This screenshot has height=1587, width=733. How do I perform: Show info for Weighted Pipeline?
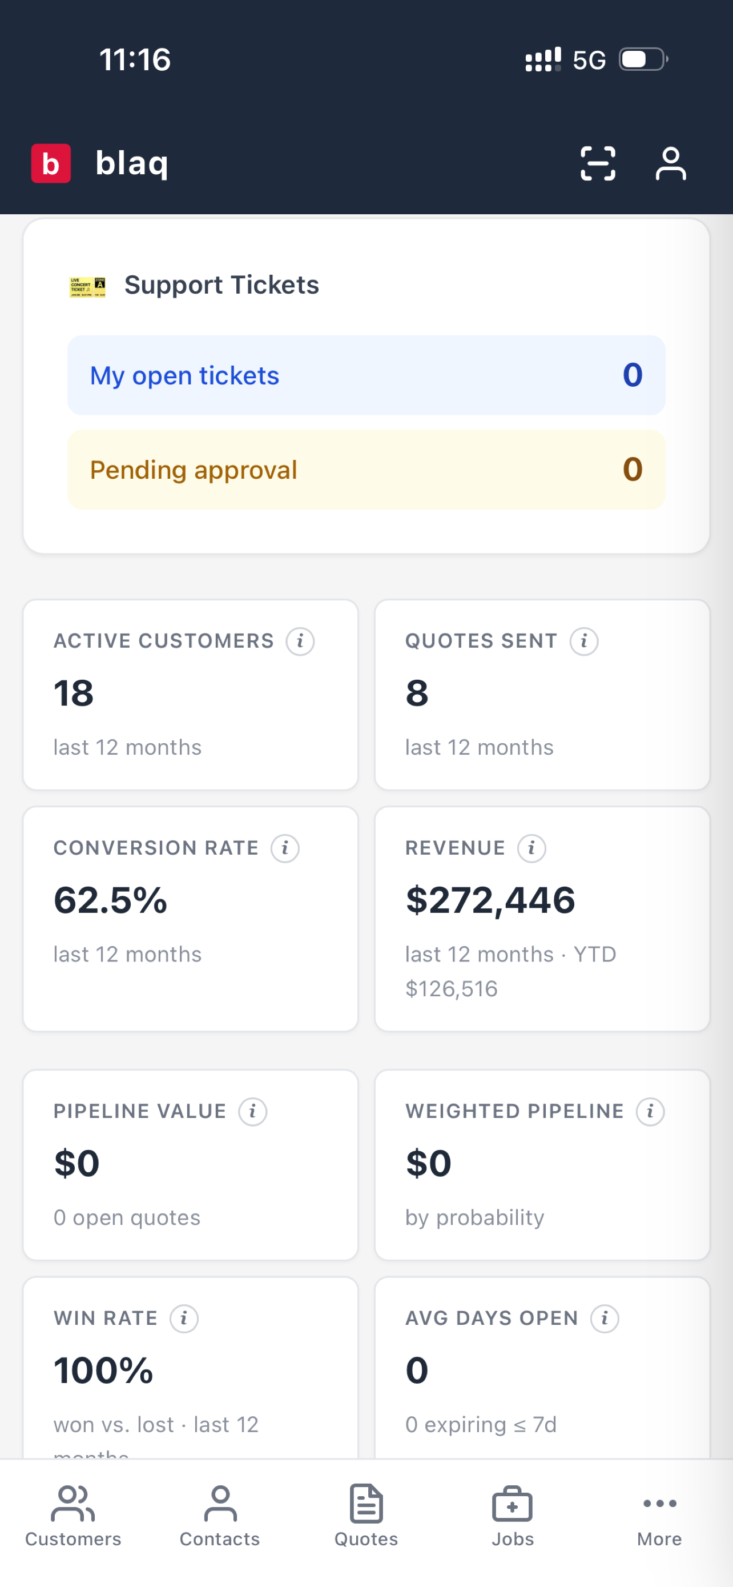[650, 1111]
